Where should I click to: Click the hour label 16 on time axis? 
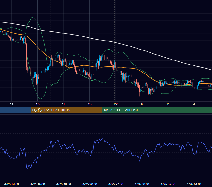38,104
